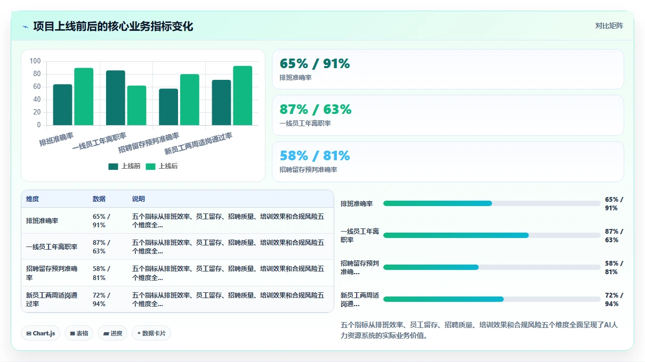Click the 招聘留存预判准确率 progress bar
The width and height of the screenshot is (645, 362).
pyautogui.click(x=491, y=267)
